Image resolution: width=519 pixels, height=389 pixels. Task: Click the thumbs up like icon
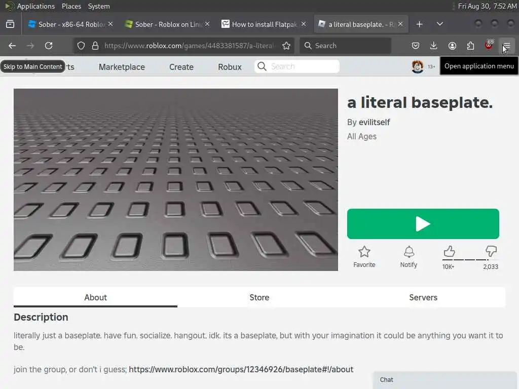pyautogui.click(x=449, y=251)
